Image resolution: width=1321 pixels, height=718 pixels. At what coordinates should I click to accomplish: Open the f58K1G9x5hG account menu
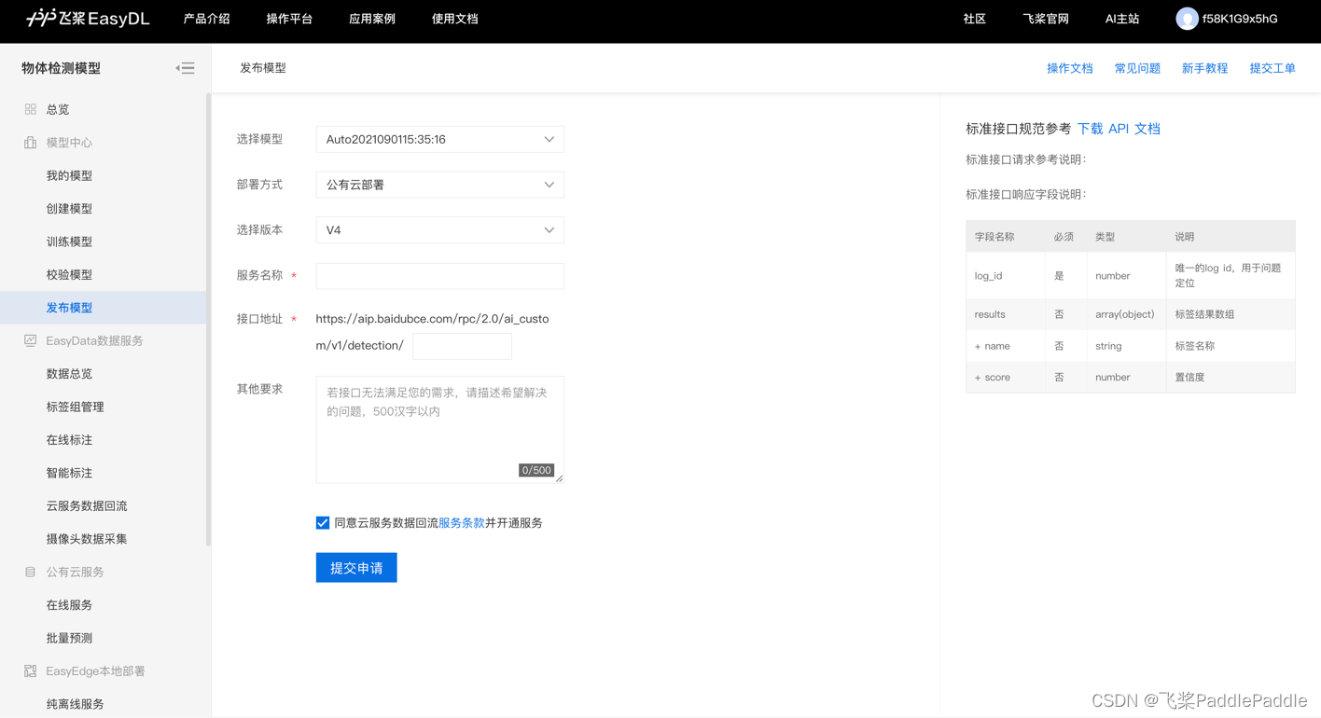tap(1228, 19)
